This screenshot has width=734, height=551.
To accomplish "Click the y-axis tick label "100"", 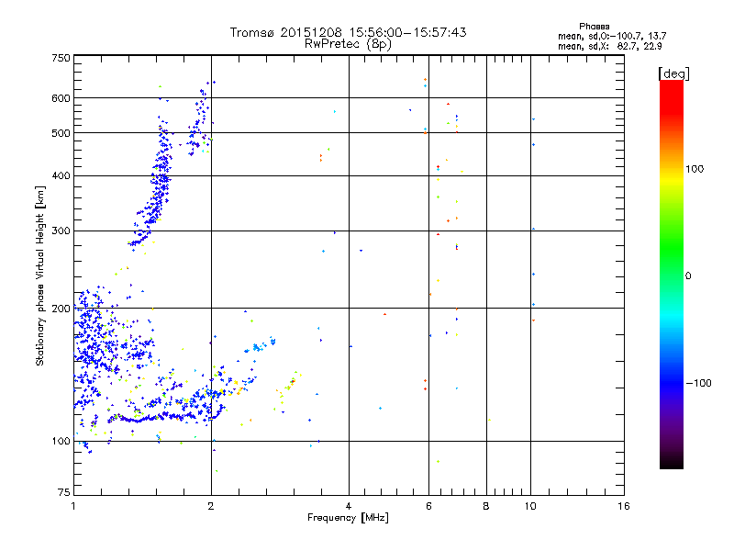I will pos(61,441).
